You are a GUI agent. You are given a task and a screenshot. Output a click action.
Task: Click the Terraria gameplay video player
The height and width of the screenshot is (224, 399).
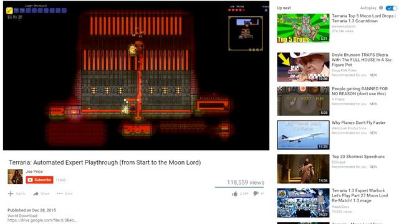[136, 75]
